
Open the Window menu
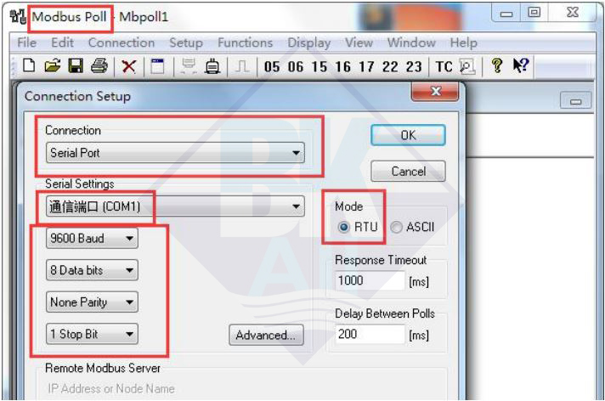pos(411,42)
